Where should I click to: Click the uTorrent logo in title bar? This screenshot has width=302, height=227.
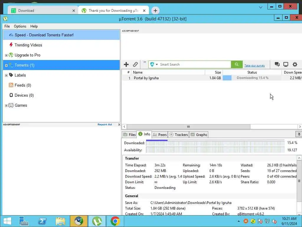(x=5, y=19)
